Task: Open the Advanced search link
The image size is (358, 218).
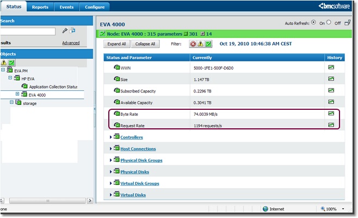Action: point(71,43)
